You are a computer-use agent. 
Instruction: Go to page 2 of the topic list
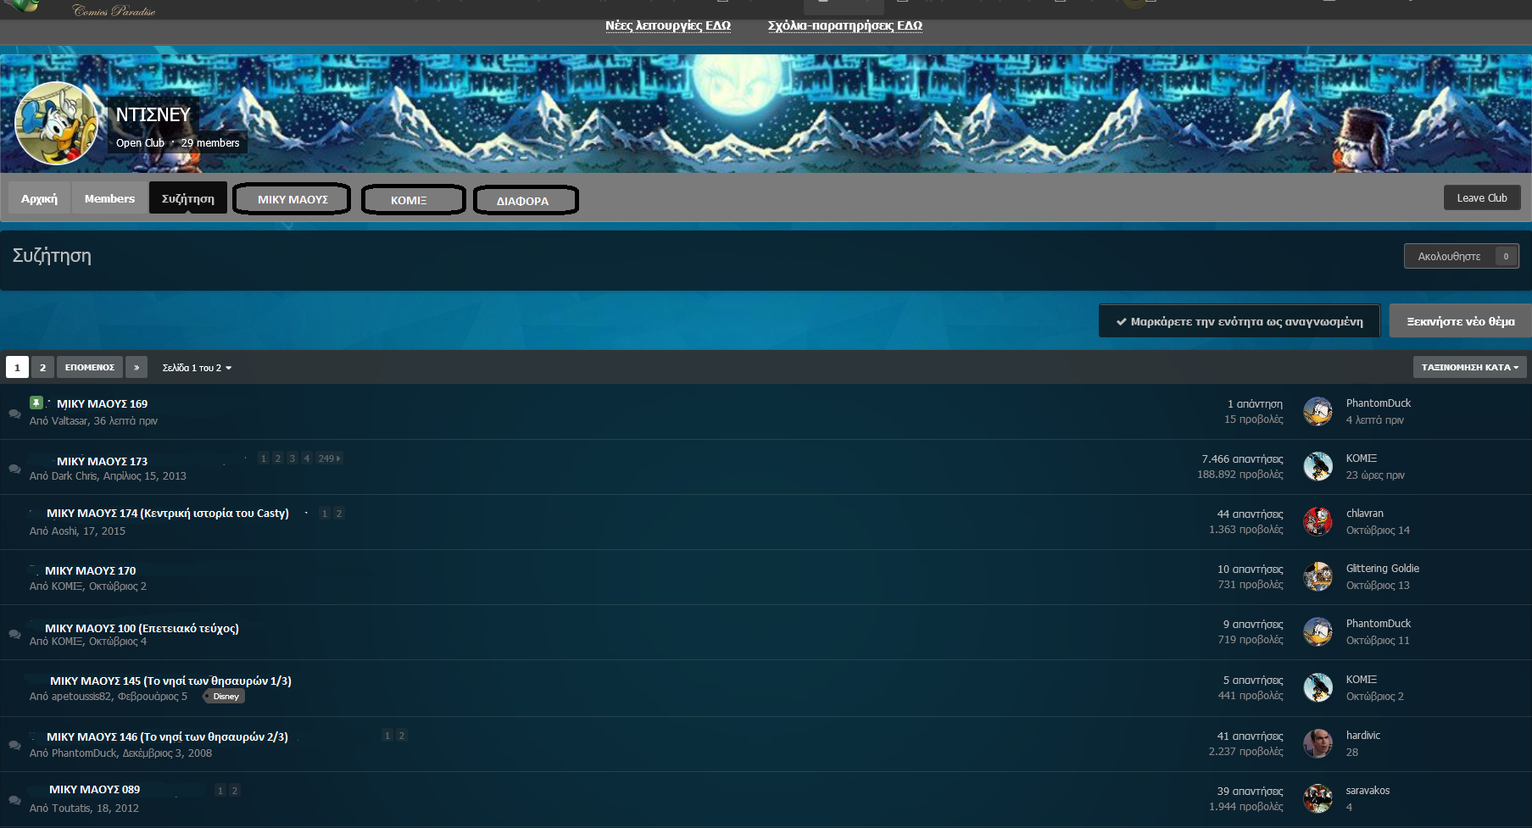click(x=42, y=367)
